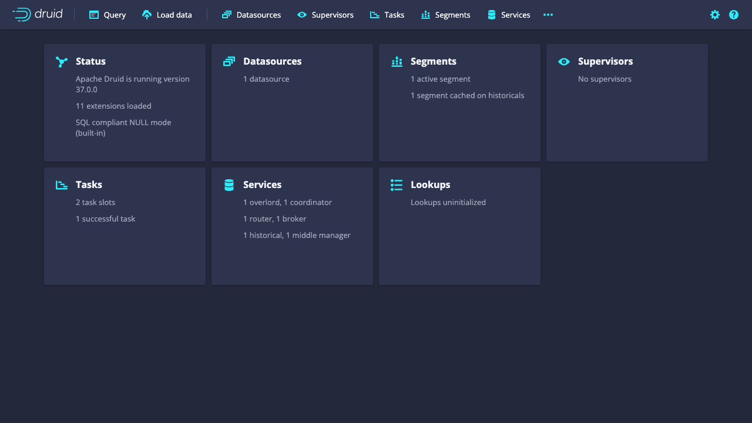Click the Tasks card gantt icon
The image size is (752, 423).
click(x=62, y=185)
